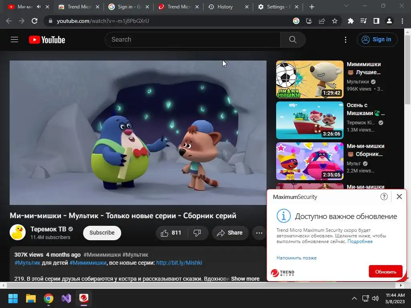
Task: Click the YouTube Sign in button
Action: click(377, 40)
